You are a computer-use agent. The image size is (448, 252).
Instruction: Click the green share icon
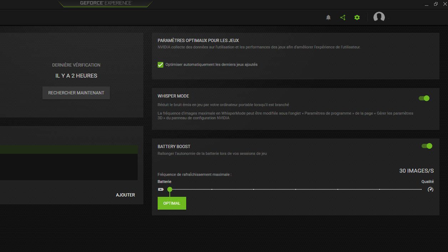[343, 17]
